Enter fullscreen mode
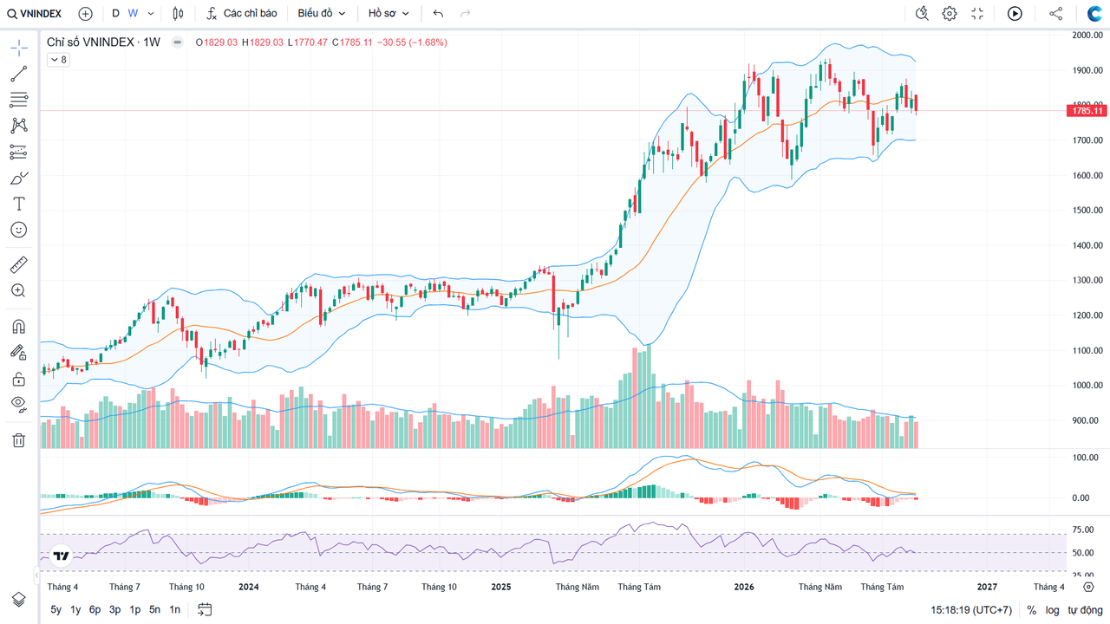Screen dimensions: 1110x624 pos(977,14)
